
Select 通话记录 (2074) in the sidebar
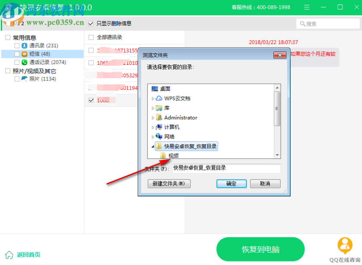[x=48, y=62]
